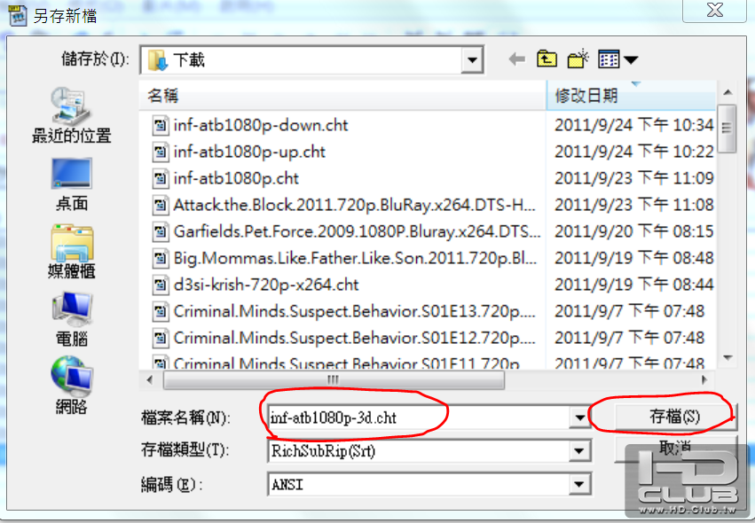
Task: Open 媒體櫃 libraries in the sidebar
Action: click(72, 252)
